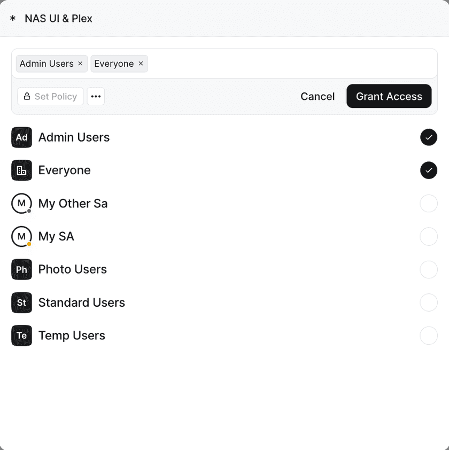Click the Photo Users 'Ph' icon
Screen dimensions: 449x450
point(21,269)
